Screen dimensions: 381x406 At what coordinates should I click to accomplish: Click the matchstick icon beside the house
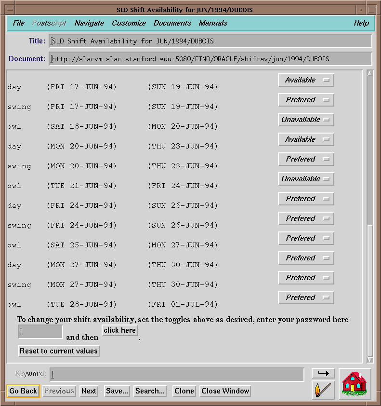point(323,390)
